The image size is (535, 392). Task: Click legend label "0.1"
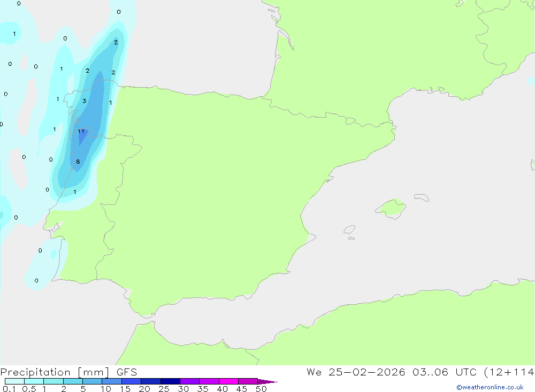(x=9, y=389)
